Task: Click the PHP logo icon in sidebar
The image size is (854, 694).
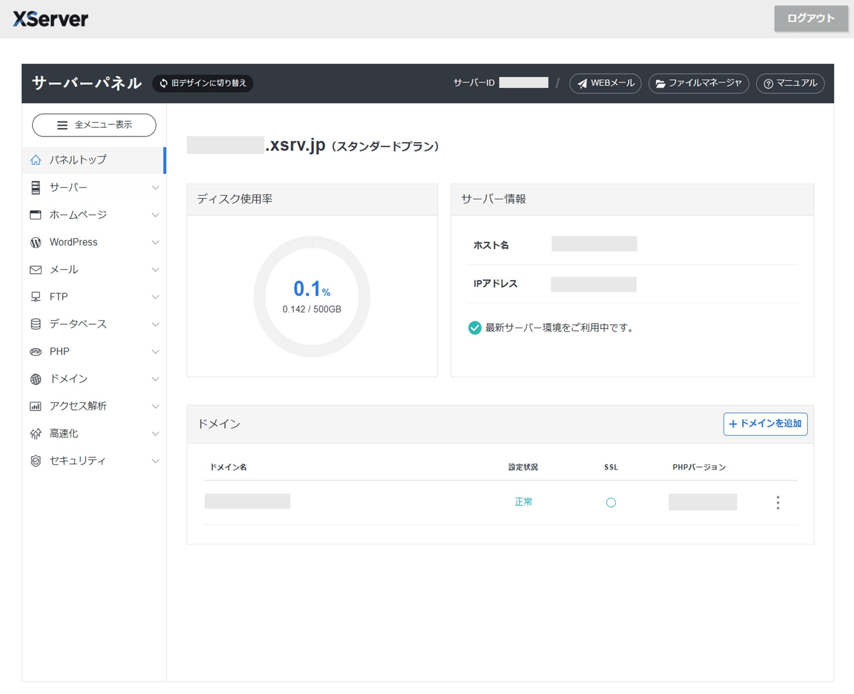Action: coord(36,352)
